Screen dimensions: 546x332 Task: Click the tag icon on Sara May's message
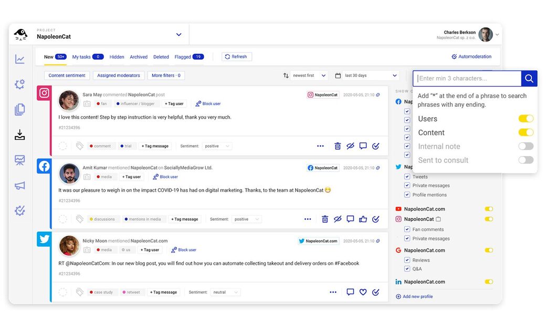(80, 146)
